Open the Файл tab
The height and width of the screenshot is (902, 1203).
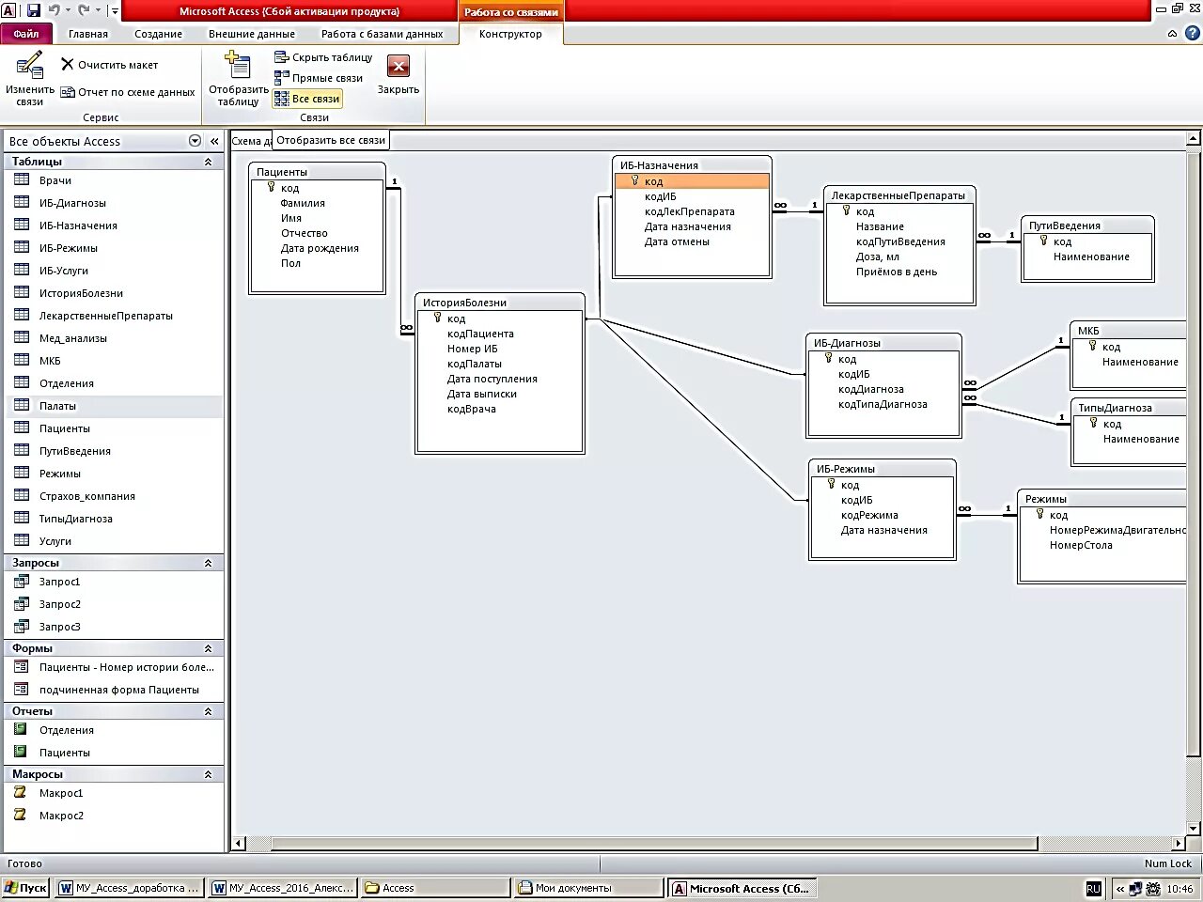click(25, 34)
